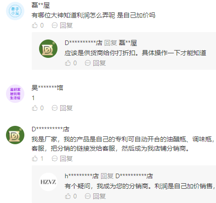216x203 pixels.
Task: Open the username h*********店
Action: pyautogui.click(x=82, y=176)
